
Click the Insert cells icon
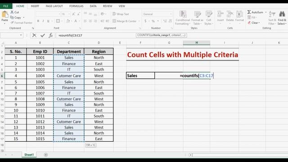coord(220,14)
